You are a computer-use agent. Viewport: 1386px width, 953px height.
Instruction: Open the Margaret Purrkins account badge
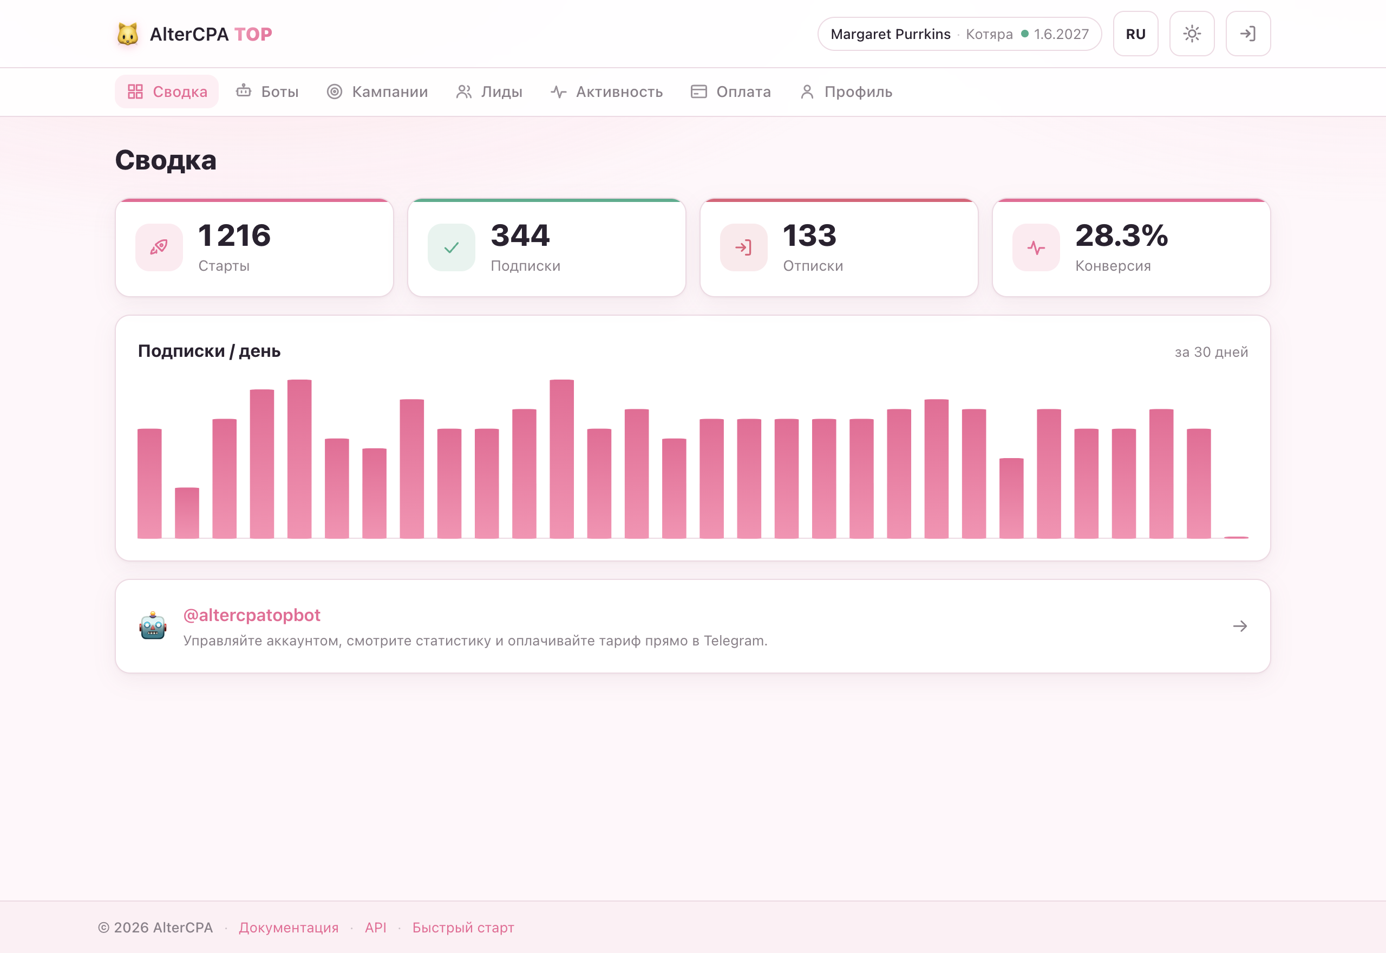pos(959,34)
